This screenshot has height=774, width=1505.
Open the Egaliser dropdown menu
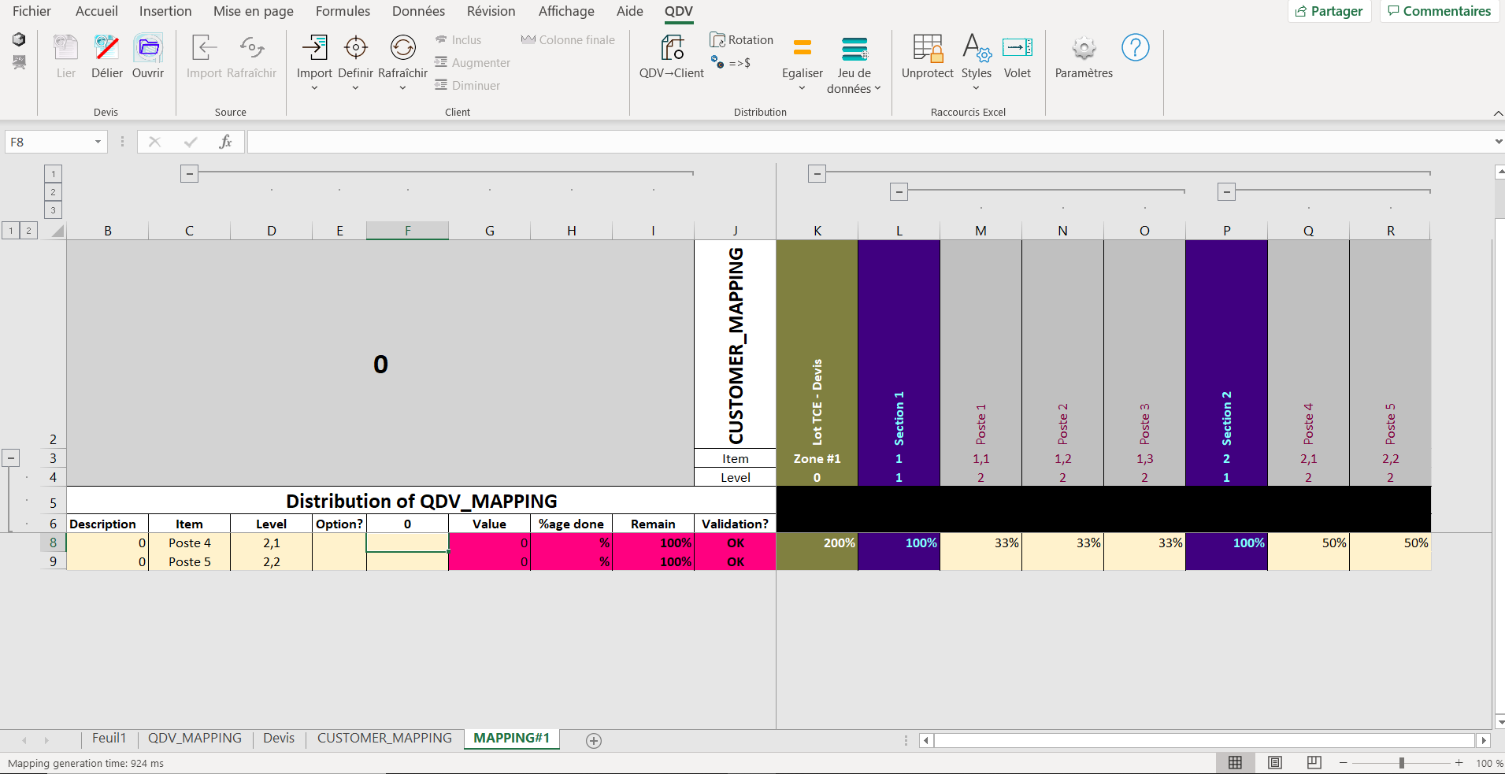point(802,87)
